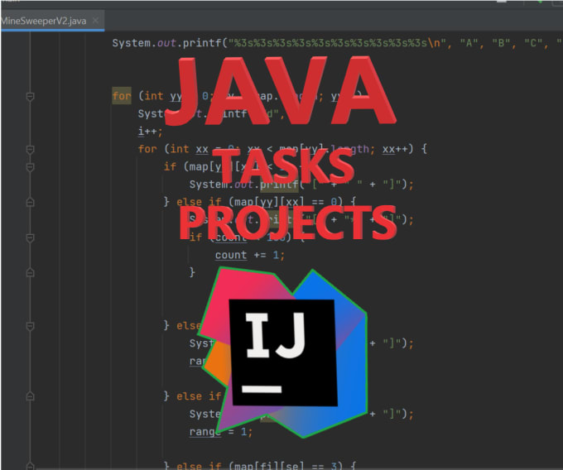563x470 pixels.
Task: Toggle fold end marker after 'count += 1;'
Action: (30, 273)
